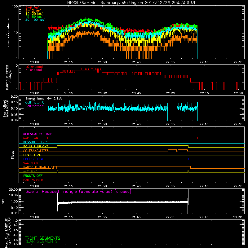The height and width of the screenshot is (248, 248).
Task: Click the 21:30 time label under the count-rate plot
Action: [x=102, y=62]
